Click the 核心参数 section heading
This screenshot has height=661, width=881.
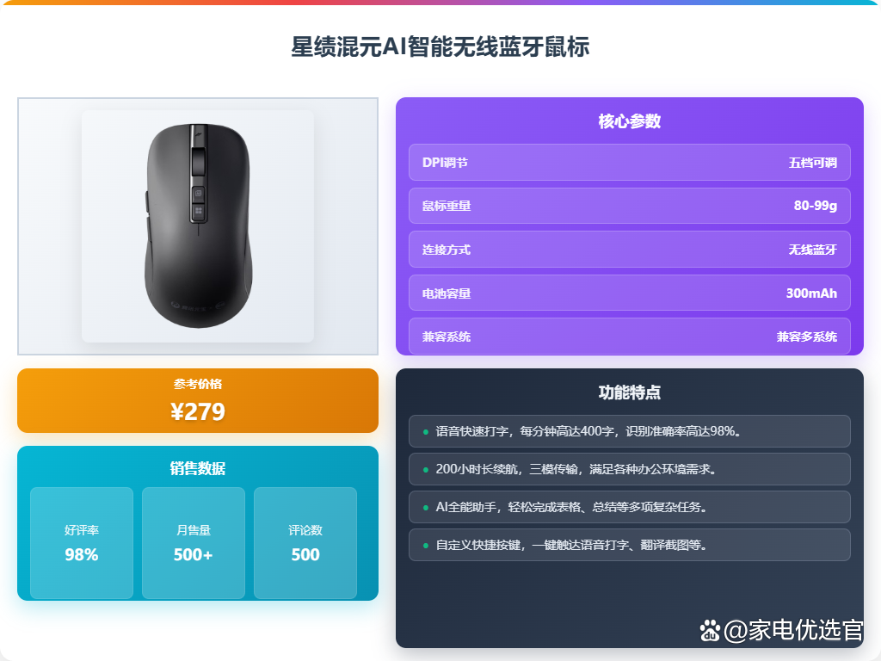pos(629,120)
